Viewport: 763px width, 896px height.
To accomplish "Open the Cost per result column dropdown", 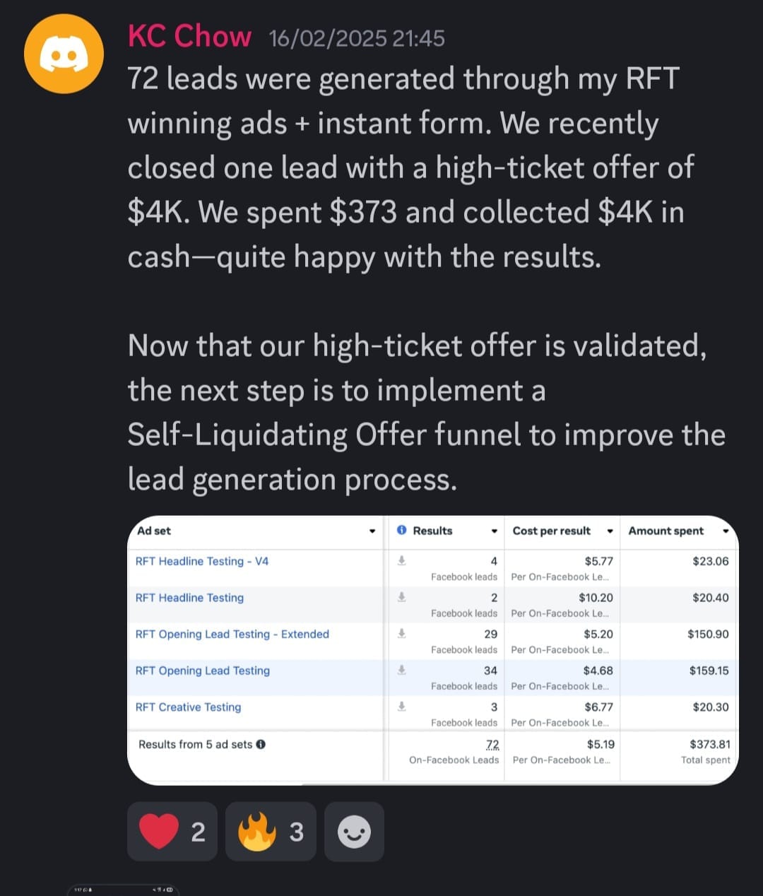I will [610, 531].
